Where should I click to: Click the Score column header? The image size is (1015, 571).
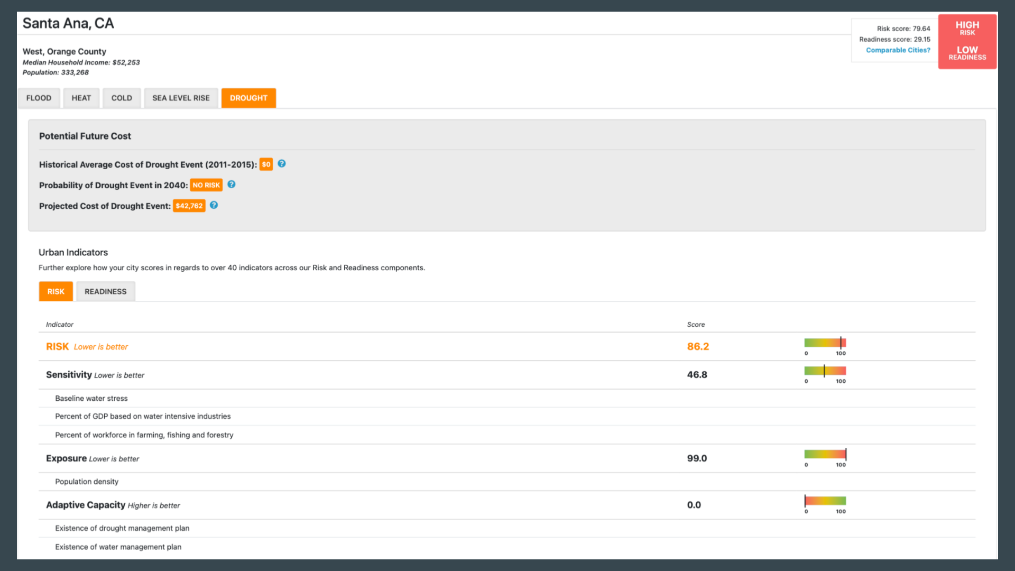[696, 325]
